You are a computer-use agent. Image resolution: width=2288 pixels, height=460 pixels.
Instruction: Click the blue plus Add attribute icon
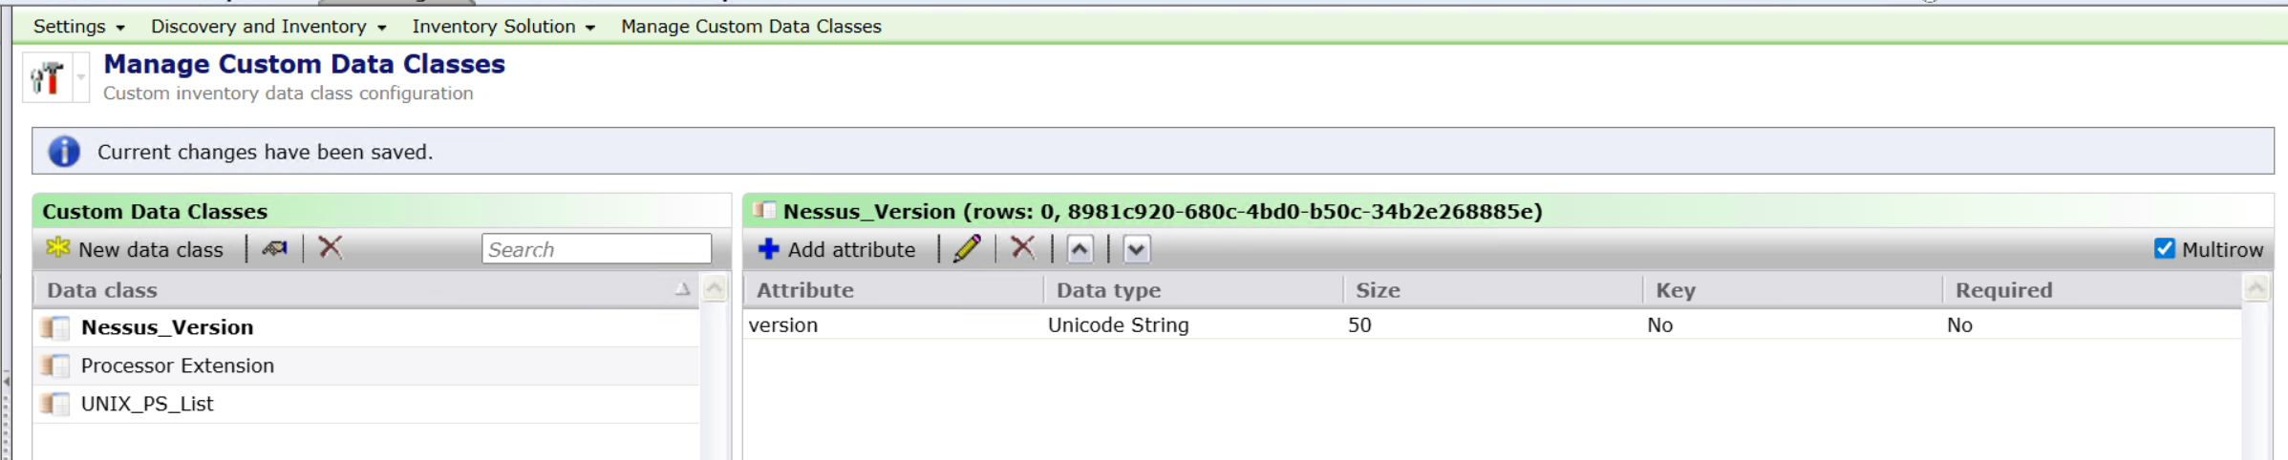click(768, 249)
